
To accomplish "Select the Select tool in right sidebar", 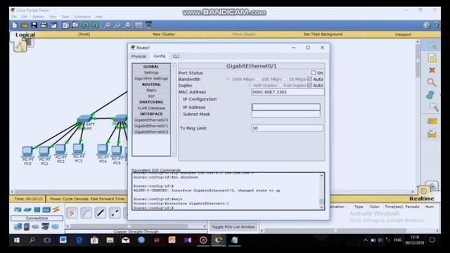I will (432, 46).
